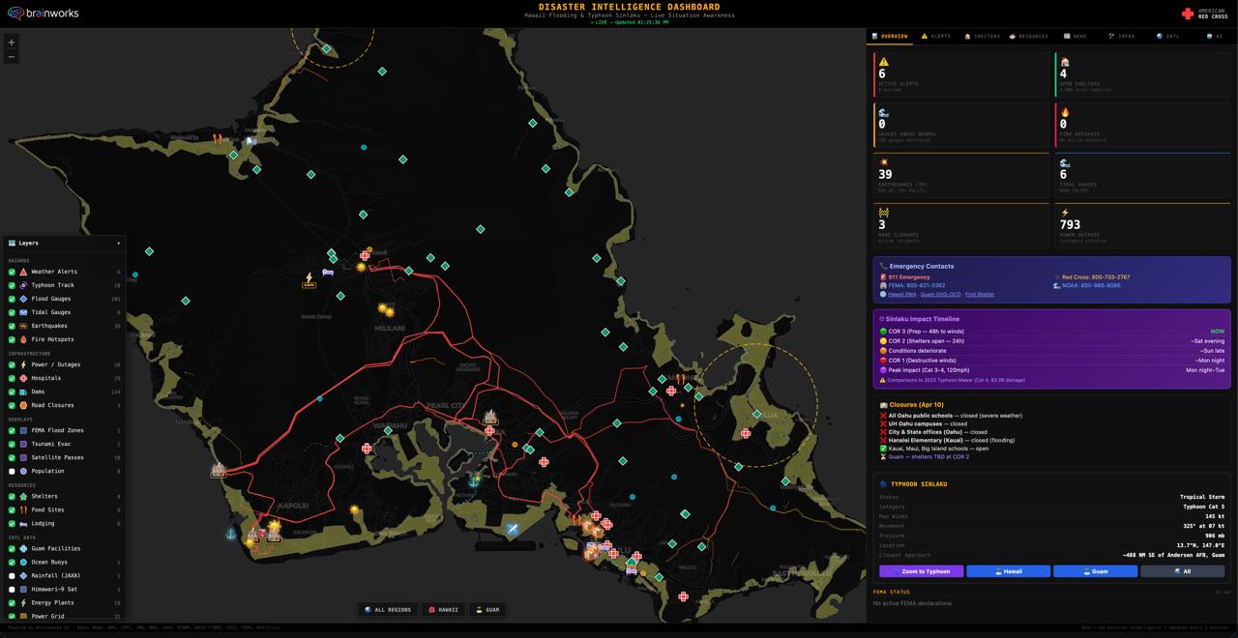Screen dimensions: 1238x638
Task: Open the Find Shelter link
Action: (979, 294)
